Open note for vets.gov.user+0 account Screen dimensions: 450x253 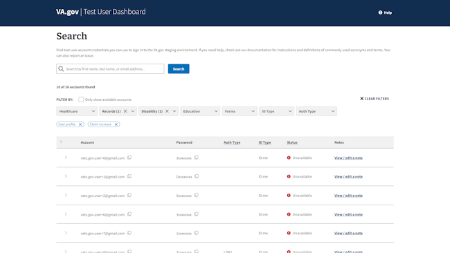(348, 158)
